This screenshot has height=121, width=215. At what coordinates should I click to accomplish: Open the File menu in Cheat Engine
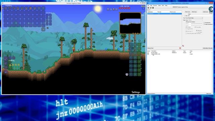coord(148,5)
